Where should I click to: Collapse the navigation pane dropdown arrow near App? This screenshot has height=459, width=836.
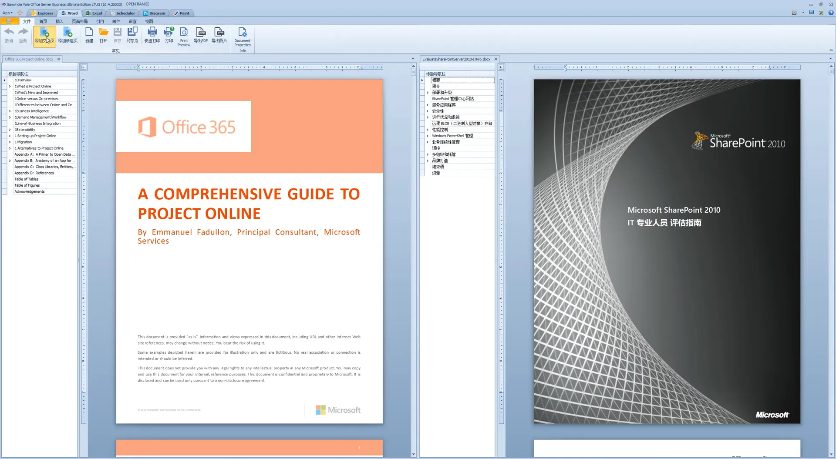point(12,13)
